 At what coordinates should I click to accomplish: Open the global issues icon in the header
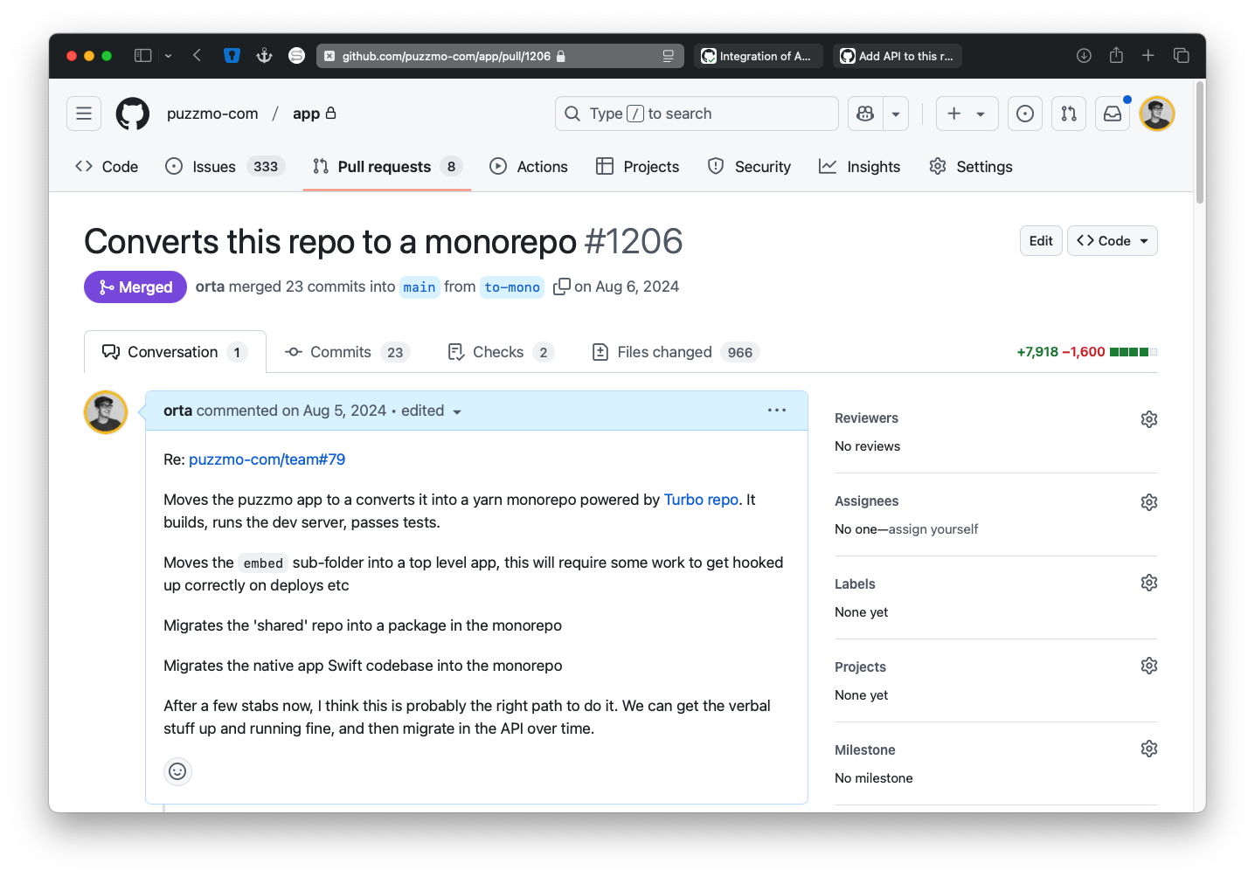pyautogui.click(x=1024, y=113)
